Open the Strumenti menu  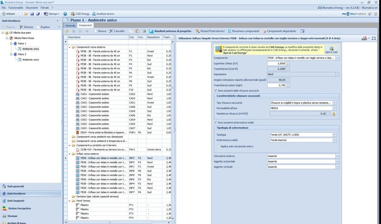pos(32,8)
